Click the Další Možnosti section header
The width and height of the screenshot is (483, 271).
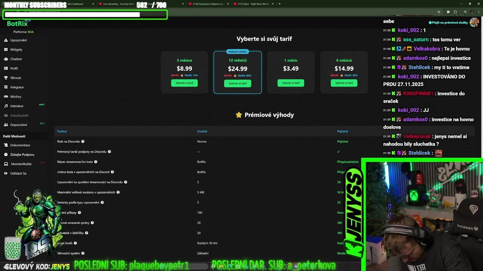pos(14,136)
